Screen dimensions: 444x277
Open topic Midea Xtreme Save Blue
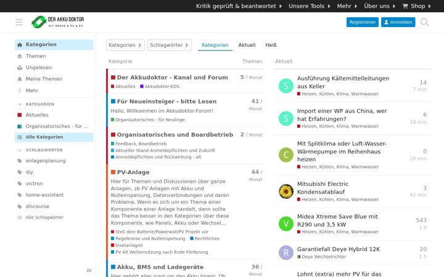[337, 220]
